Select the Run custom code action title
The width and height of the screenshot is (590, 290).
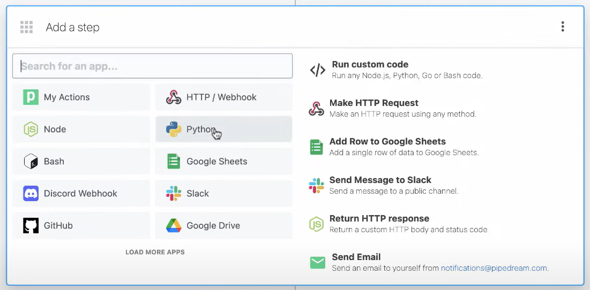(370, 64)
